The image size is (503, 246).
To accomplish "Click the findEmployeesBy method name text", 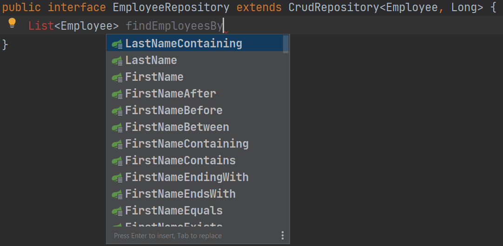I will click(174, 26).
